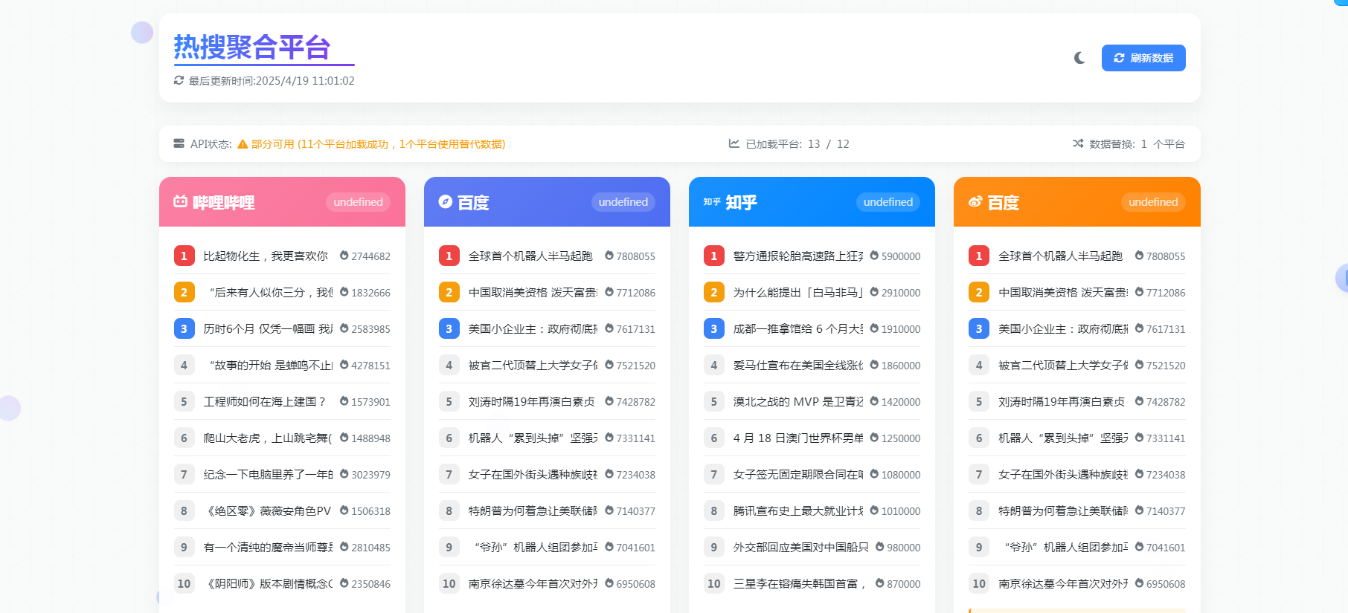The image size is (1348, 613).
Task: Click the 知乎 logo icon in blue header
Action: tap(712, 201)
